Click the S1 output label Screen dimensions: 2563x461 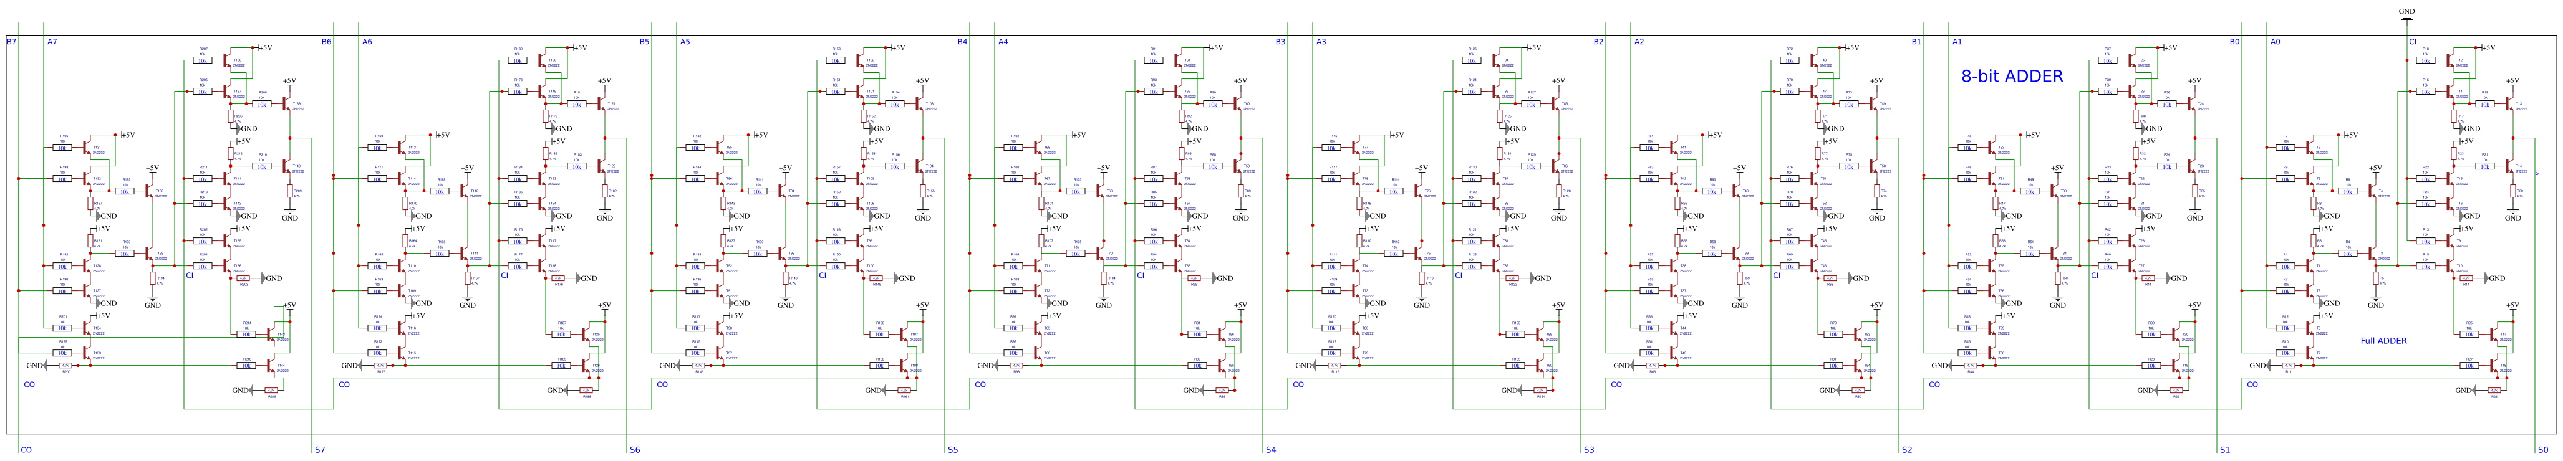tap(2225, 450)
